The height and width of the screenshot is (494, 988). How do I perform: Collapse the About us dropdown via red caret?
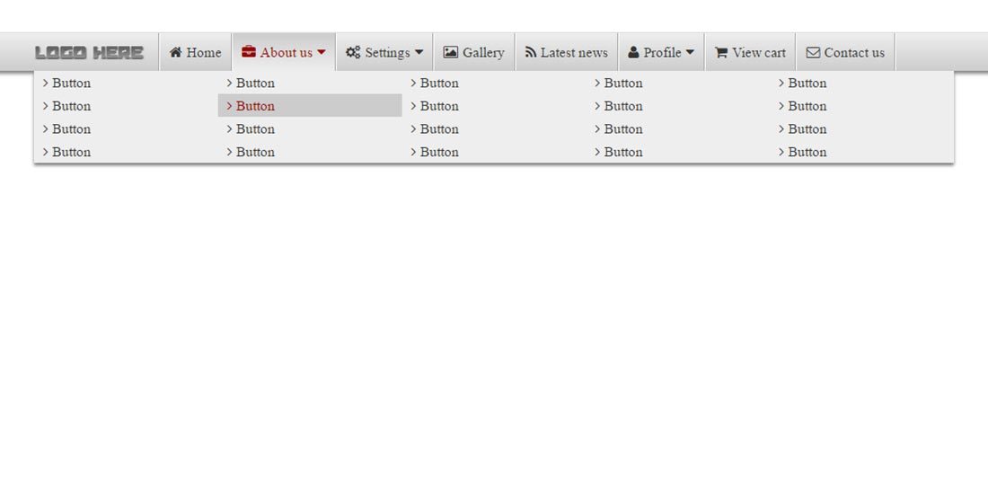[322, 52]
